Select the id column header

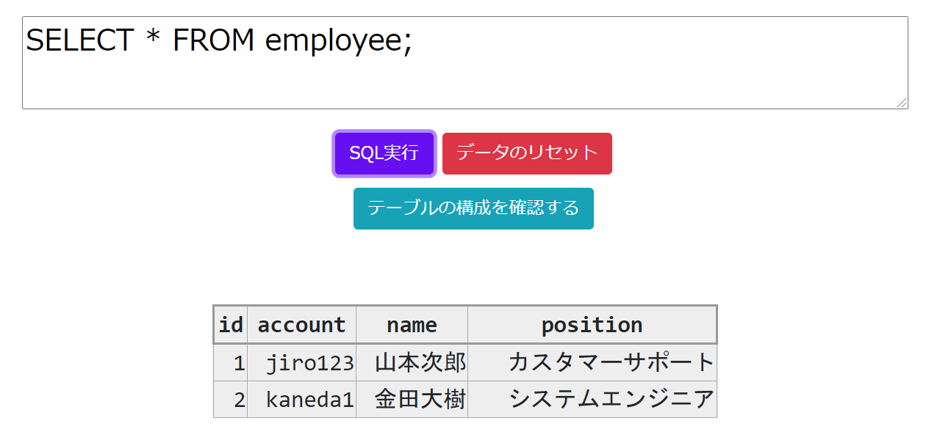[231, 325]
